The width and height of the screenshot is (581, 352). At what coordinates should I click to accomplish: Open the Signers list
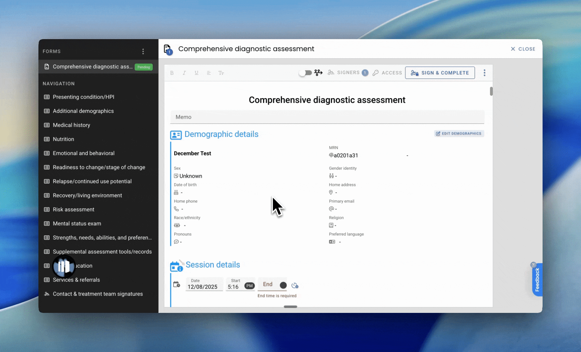point(348,73)
